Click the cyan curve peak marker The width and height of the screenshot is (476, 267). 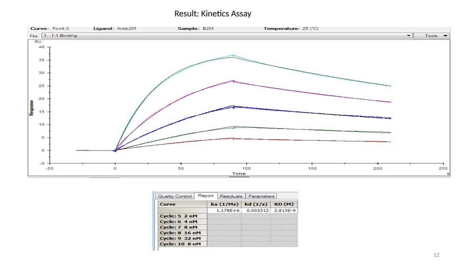click(x=233, y=55)
